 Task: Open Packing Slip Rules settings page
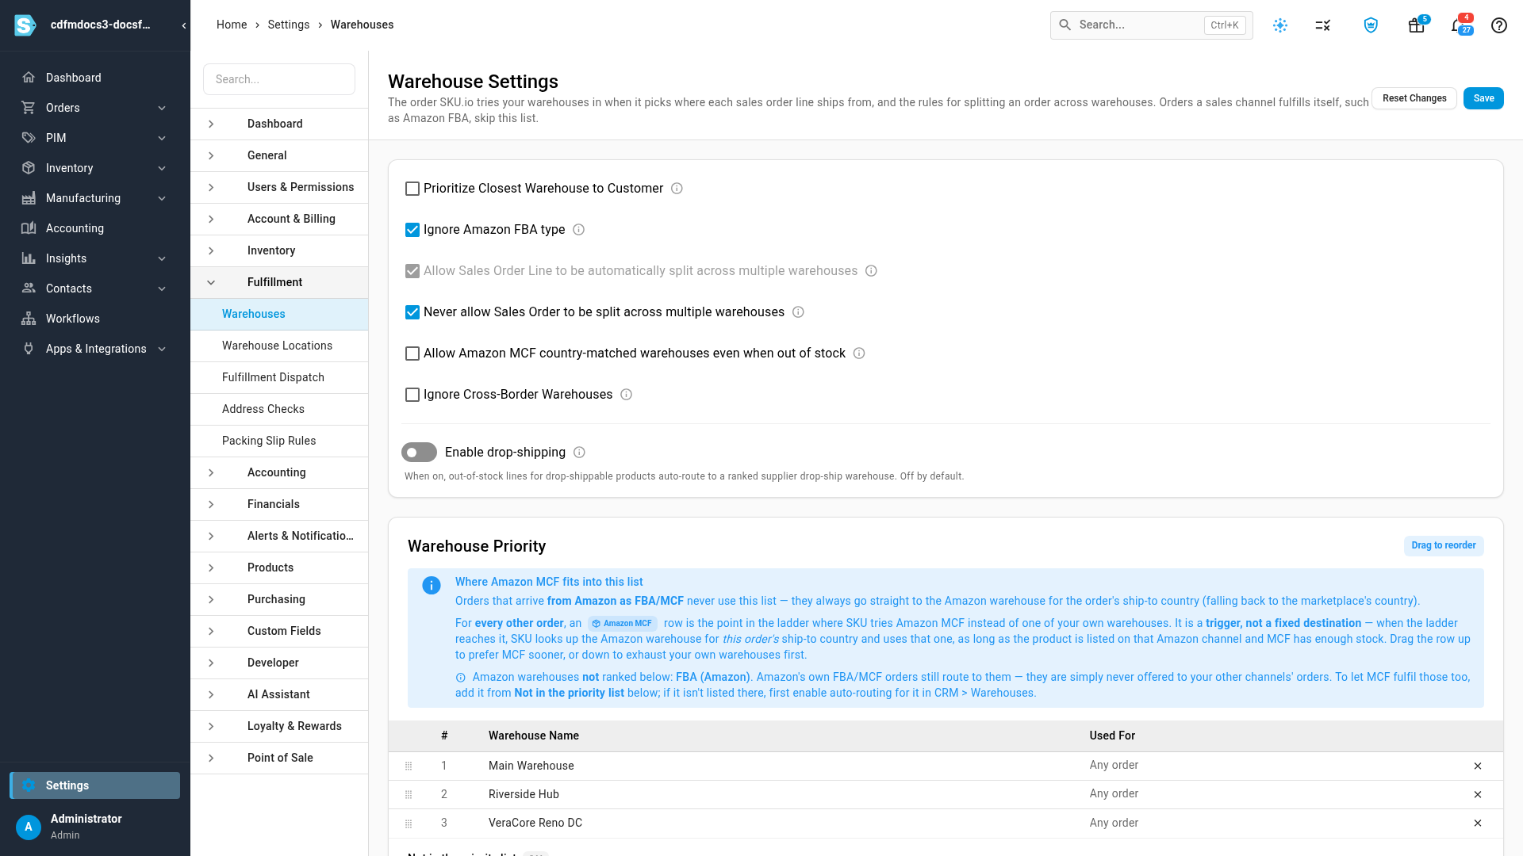click(279, 441)
